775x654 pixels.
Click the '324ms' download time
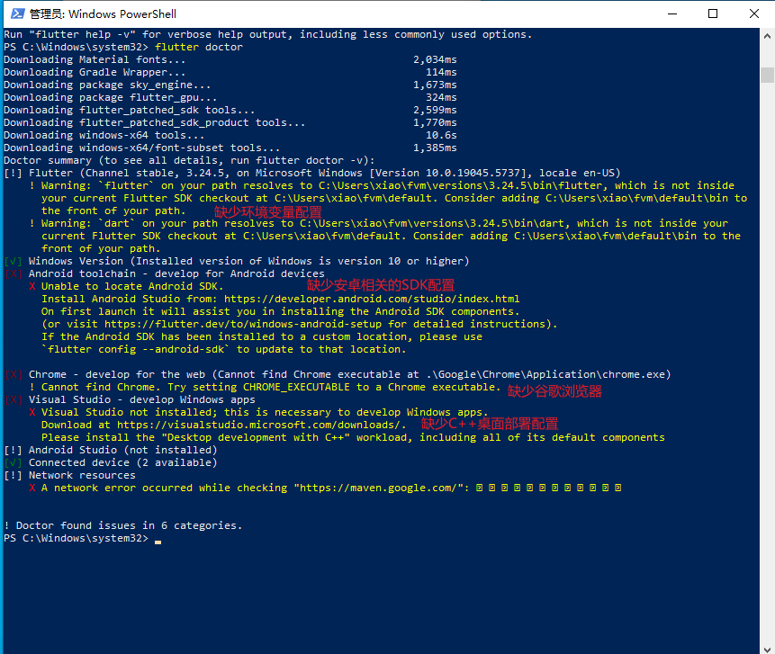[x=441, y=97]
